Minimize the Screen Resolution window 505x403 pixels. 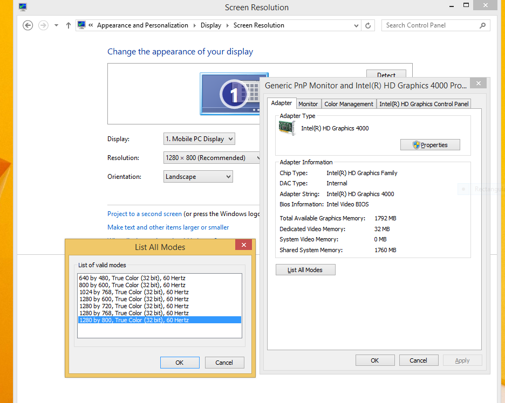pyautogui.click(x=452, y=6)
